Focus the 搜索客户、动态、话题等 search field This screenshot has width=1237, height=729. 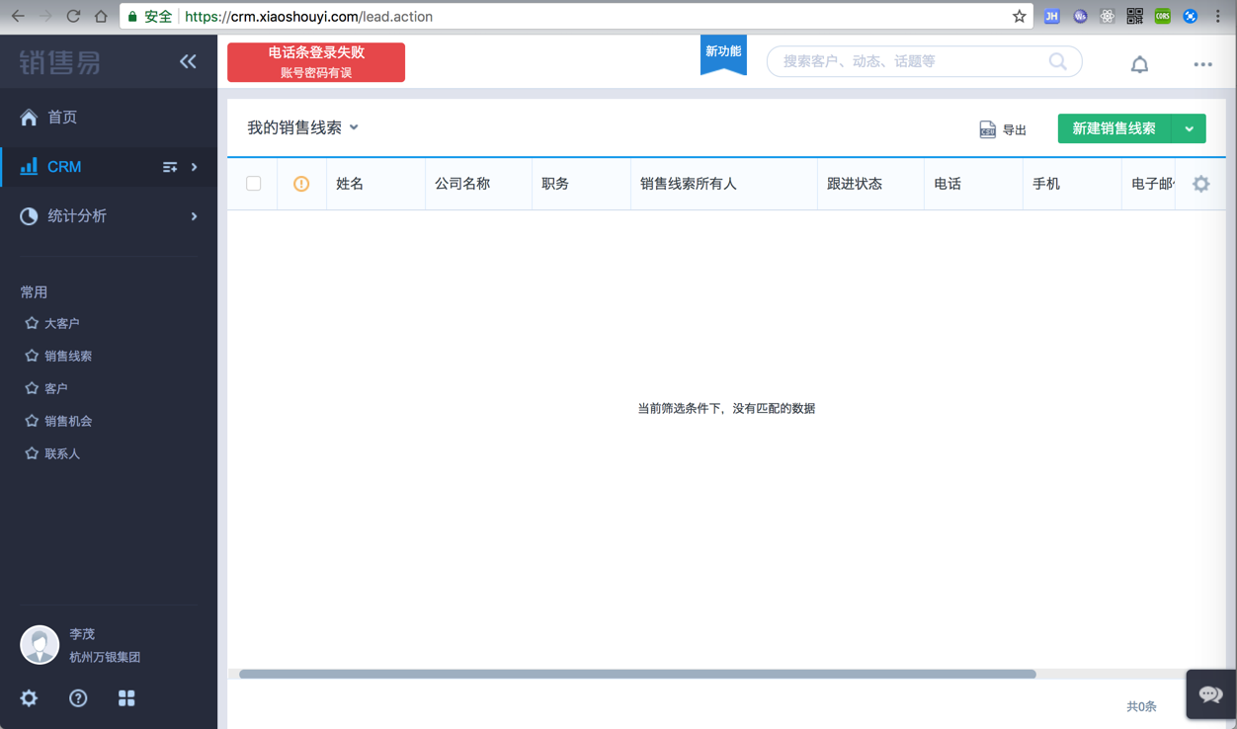click(x=924, y=61)
